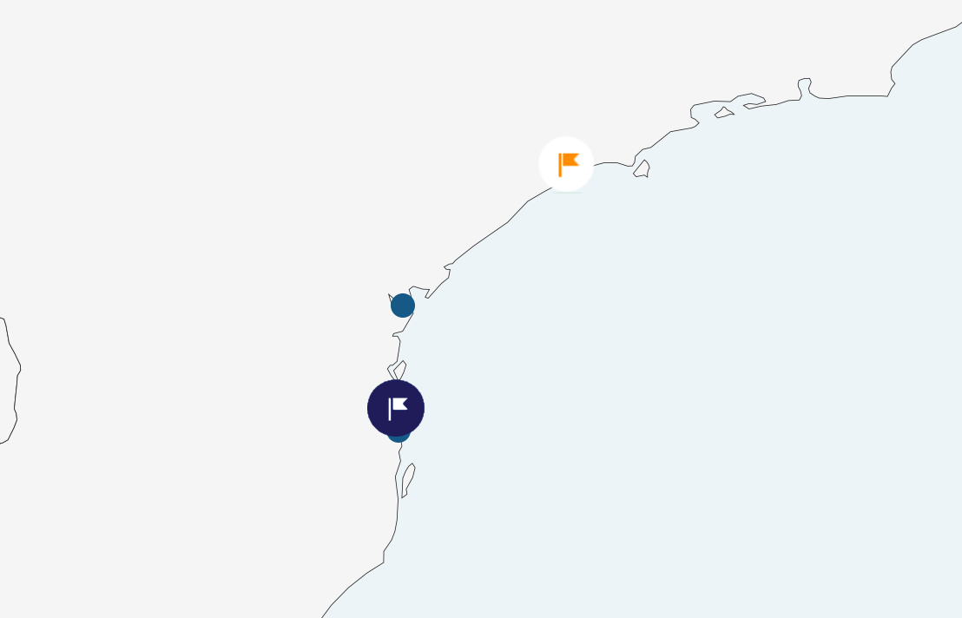Image resolution: width=962 pixels, height=618 pixels.
Task: Click the upper blue dot marker
Action: pyautogui.click(x=403, y=306)
